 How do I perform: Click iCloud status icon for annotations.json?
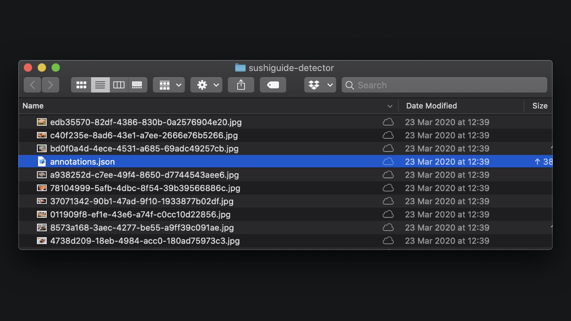coord(388,161)
